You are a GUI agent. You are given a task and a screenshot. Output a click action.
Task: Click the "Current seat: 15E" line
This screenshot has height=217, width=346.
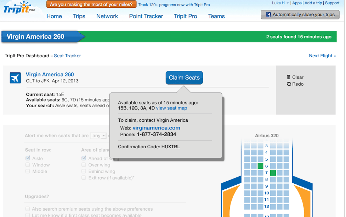(45, 94)
